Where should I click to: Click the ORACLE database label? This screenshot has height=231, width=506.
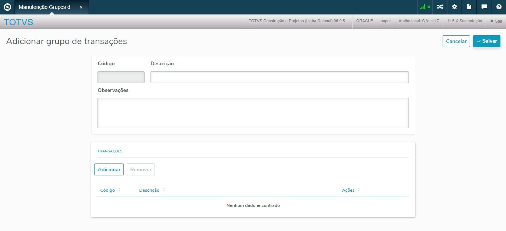364,21
